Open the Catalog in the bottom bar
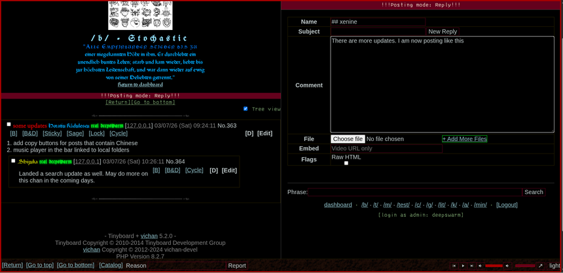The width and height of the screenshot is (563, 273). [x=111, y=265]
